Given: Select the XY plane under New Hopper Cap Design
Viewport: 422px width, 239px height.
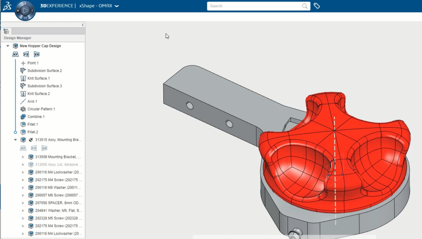Looking at the screenshot, I should [x=15, y=54].
